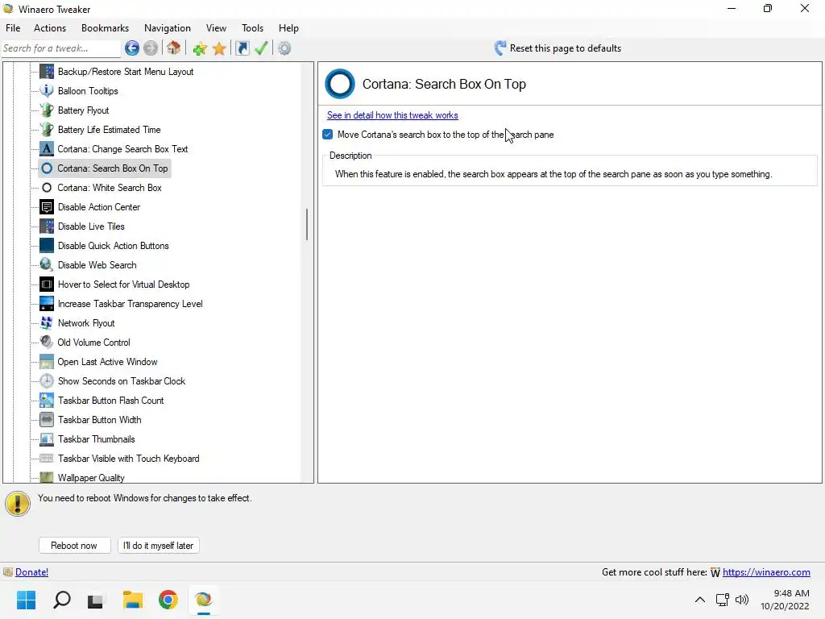Viewport: 825px width, 619px height.
Task: Open the taskbar clock showing 9:48 AM
Action: [x=785, y=600]
